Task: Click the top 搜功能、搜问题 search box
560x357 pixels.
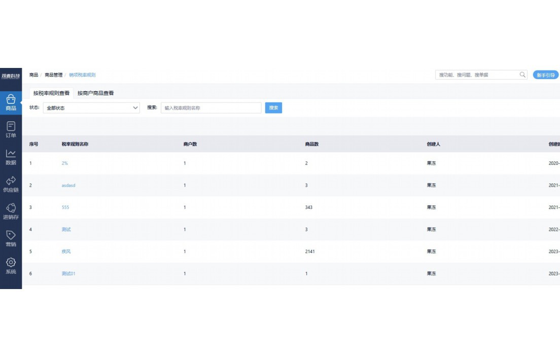Action: click(477, 75)
